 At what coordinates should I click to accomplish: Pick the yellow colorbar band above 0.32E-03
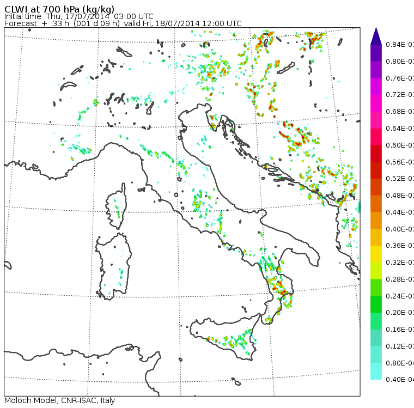(376, 254)
